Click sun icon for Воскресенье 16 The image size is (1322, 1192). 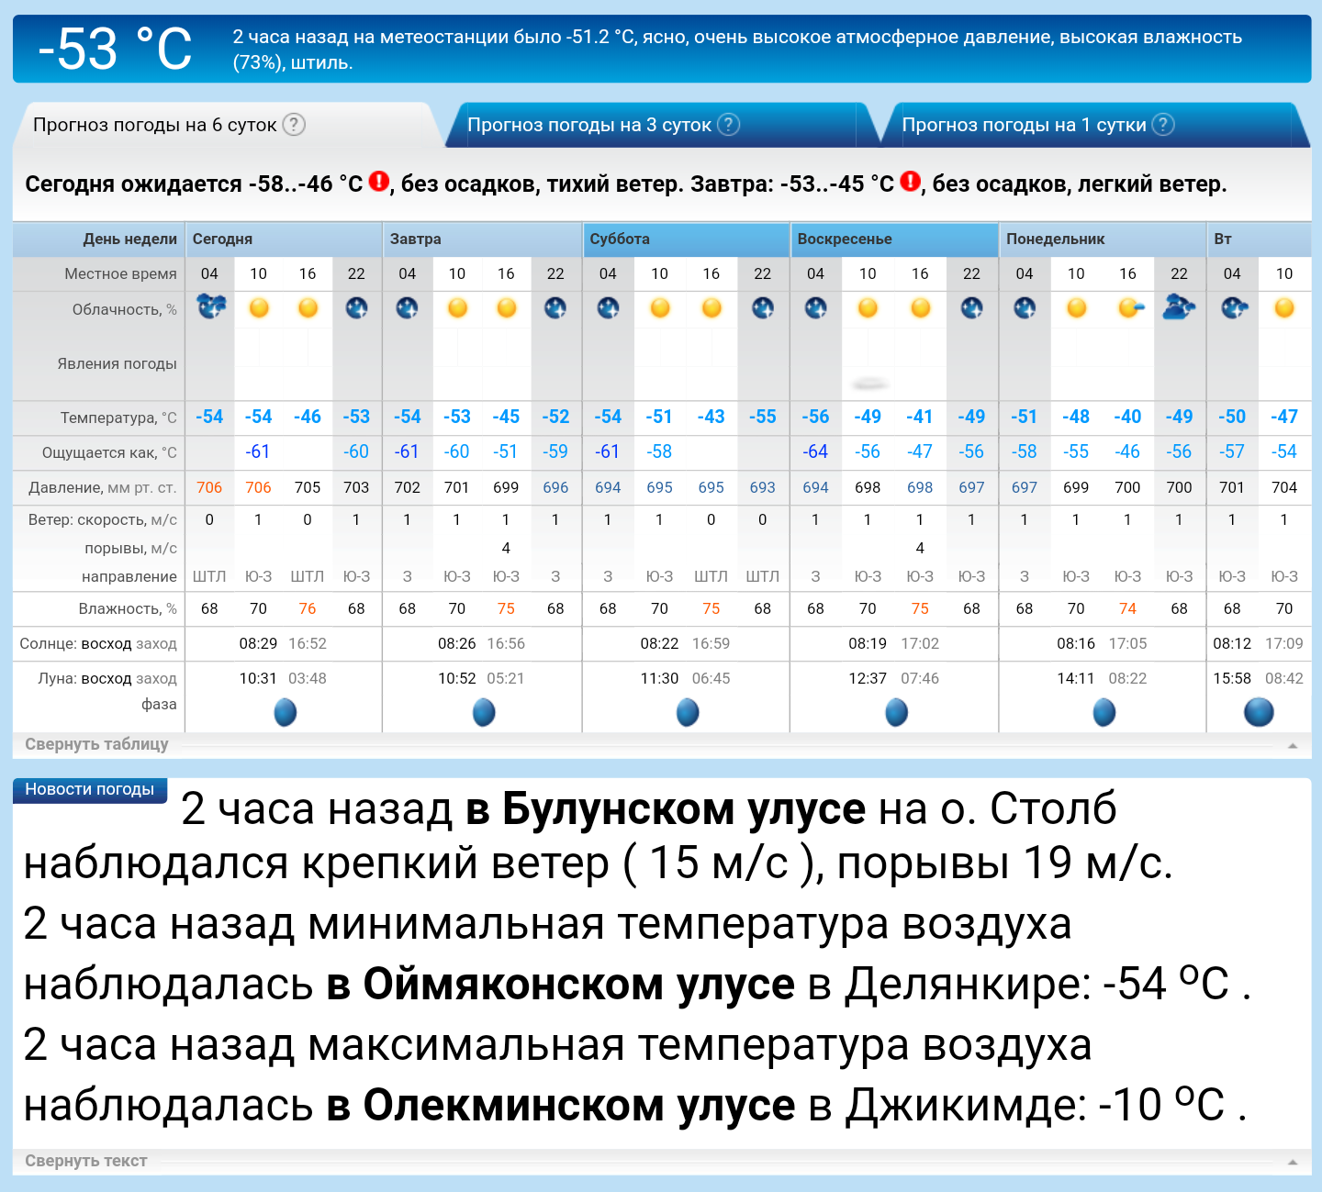pos(920,308)
